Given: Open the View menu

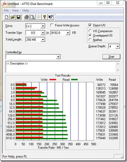Looking at the screenshot, I should pyautogui.click(x=15, y=10).
